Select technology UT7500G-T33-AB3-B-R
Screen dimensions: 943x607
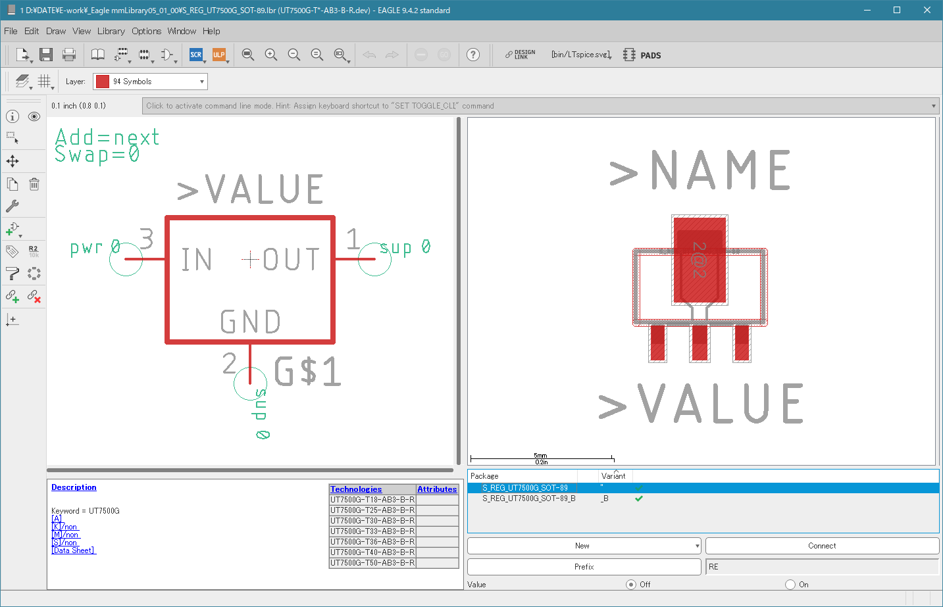(372, 531)
